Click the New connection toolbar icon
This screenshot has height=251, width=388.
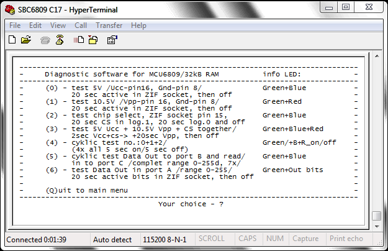point(12,40)
